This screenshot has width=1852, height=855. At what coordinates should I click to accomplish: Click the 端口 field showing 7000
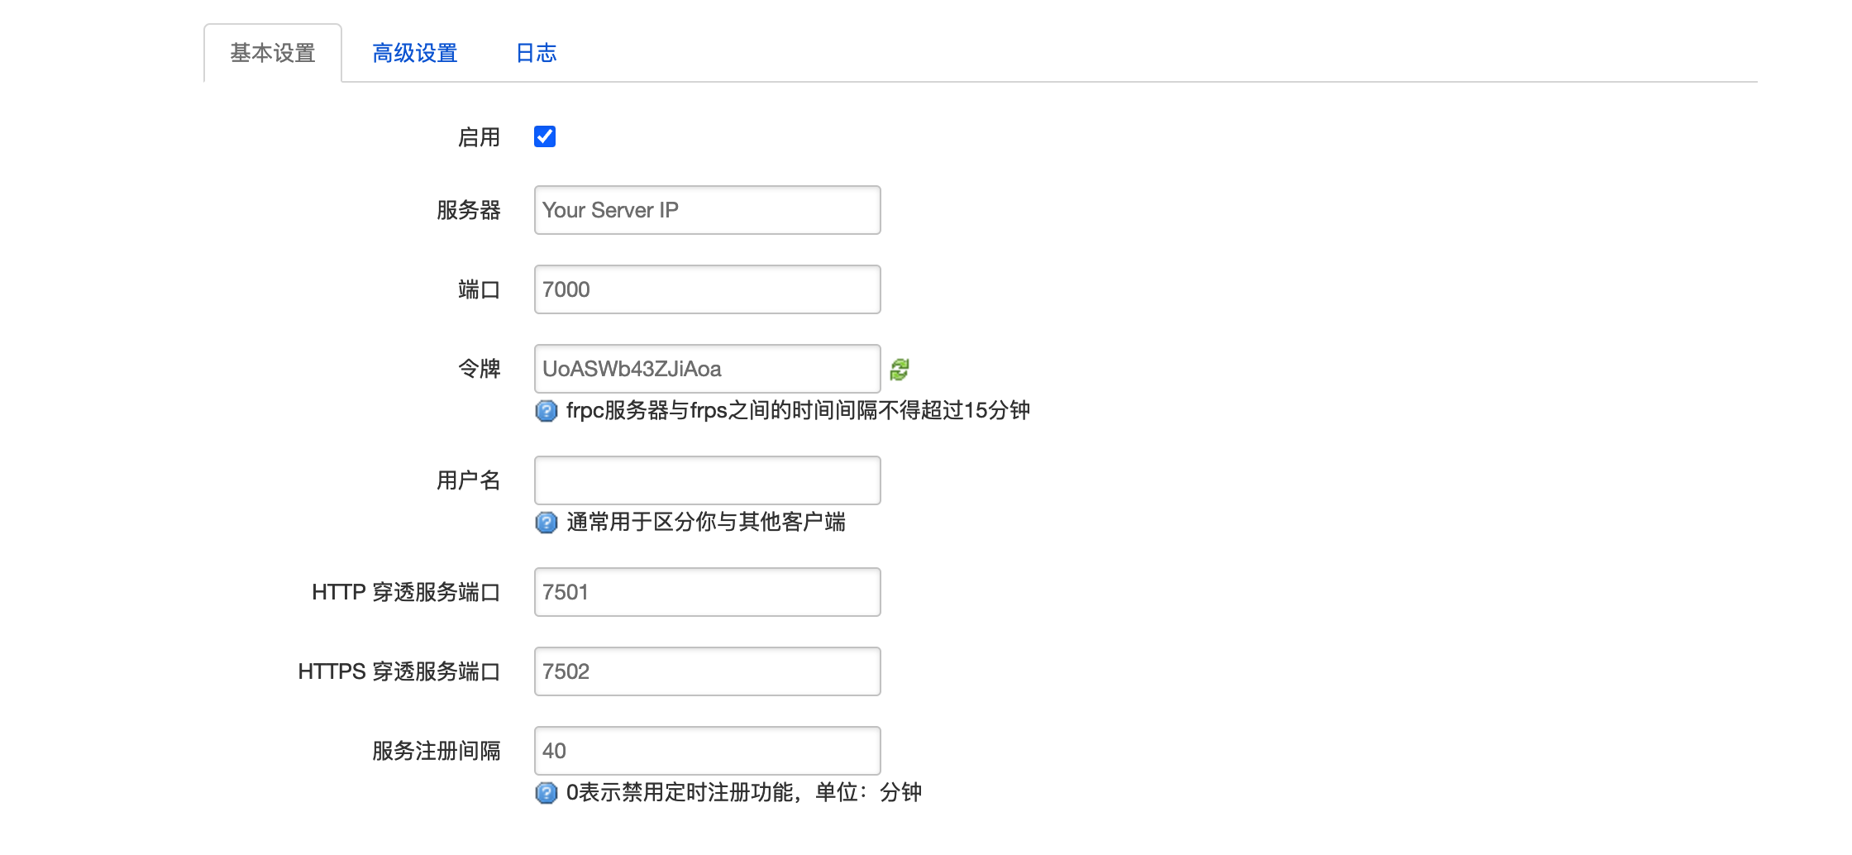[x=707, y=289]
